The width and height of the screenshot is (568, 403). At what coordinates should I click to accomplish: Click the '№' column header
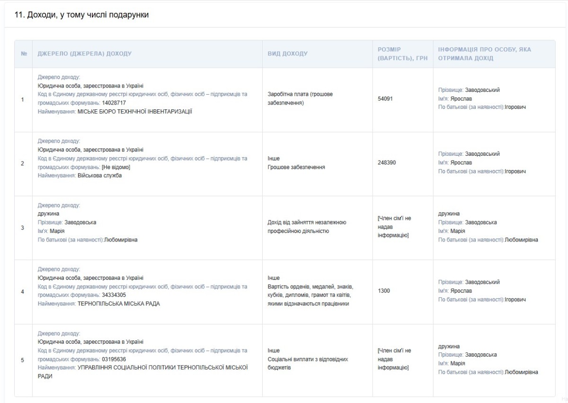[24, 54]
